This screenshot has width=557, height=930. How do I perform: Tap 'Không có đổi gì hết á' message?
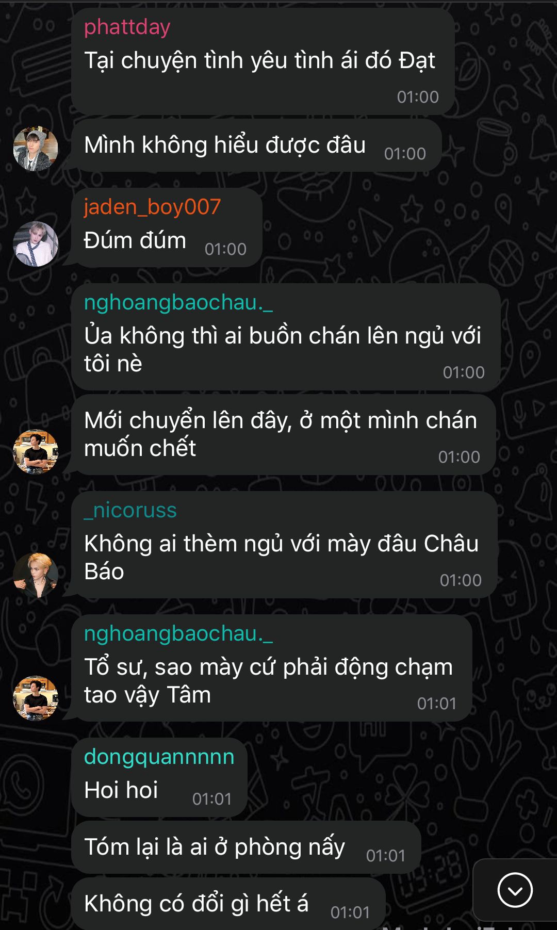point(228,904)
